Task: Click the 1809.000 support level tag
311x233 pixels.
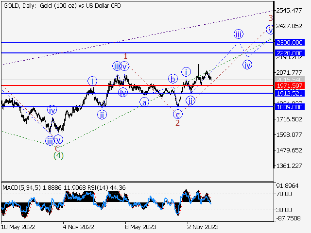Action: (289, 107)
